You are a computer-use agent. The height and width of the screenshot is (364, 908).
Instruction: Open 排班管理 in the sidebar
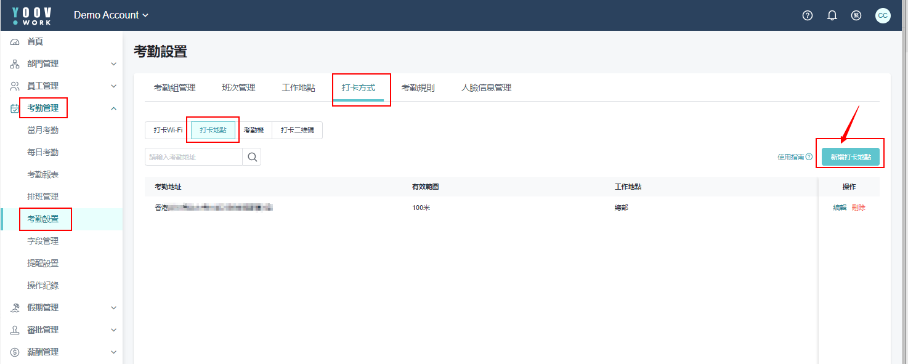click(43, 197)
